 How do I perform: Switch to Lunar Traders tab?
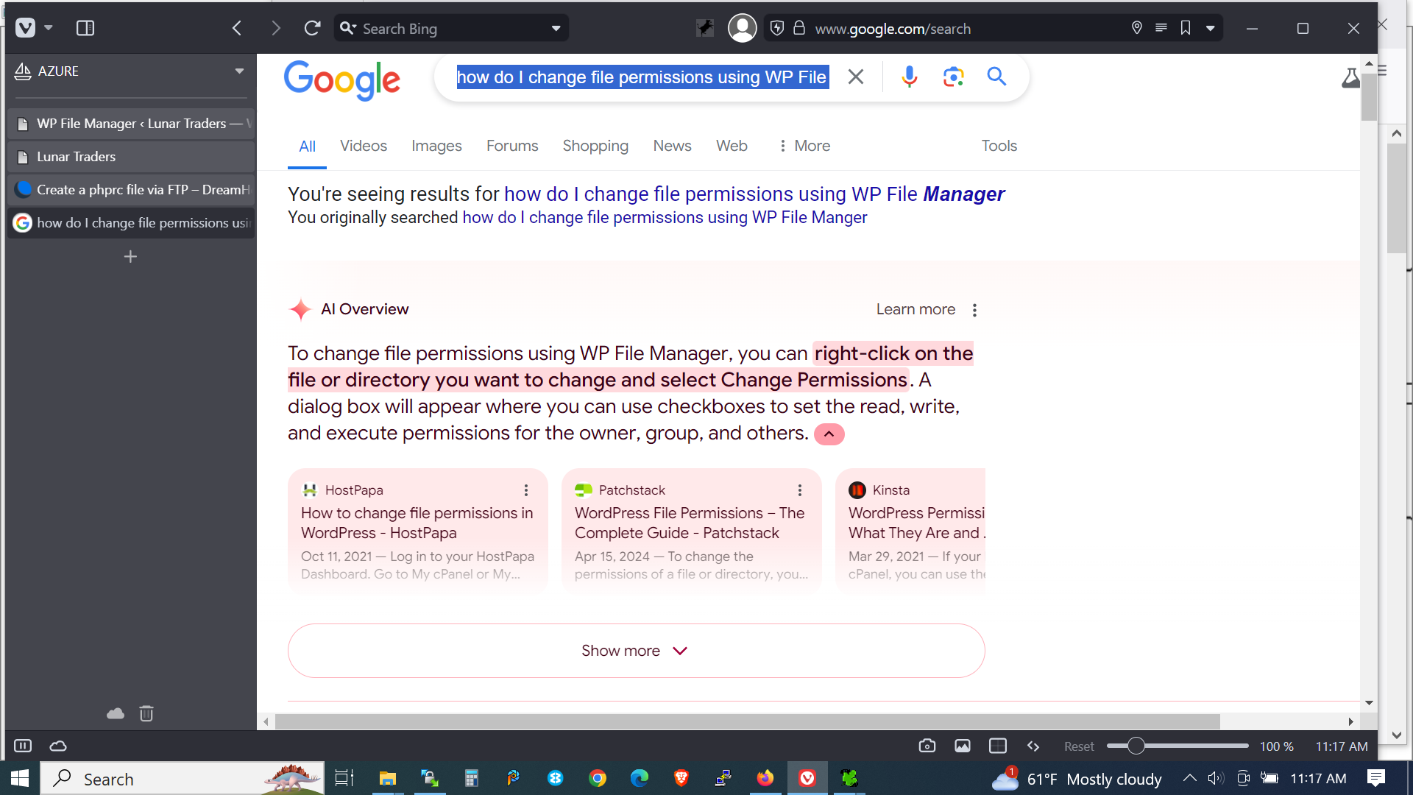click(x=131, y=157)
